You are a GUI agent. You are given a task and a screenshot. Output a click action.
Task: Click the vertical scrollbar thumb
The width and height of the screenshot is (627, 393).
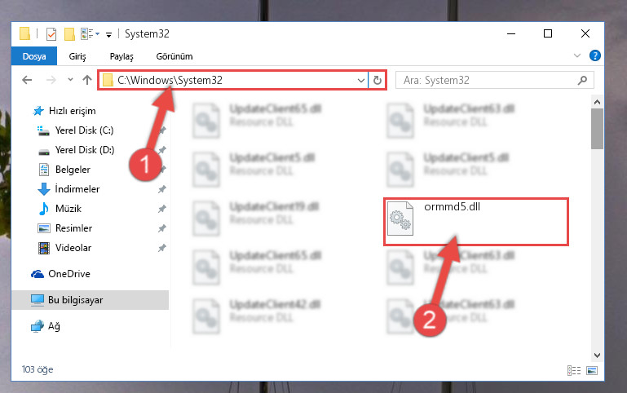pyautogui.click(x=597, y=129)
